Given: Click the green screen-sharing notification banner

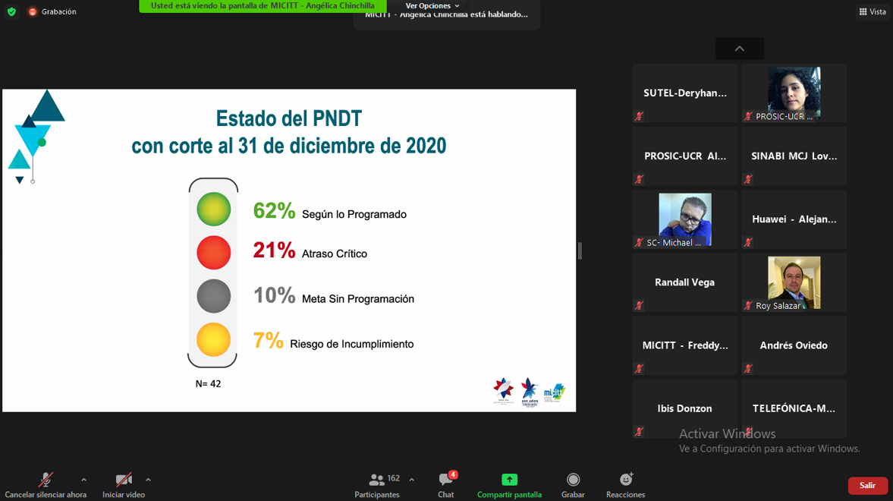Looking at the screenshot, I should tap(263, 6).
